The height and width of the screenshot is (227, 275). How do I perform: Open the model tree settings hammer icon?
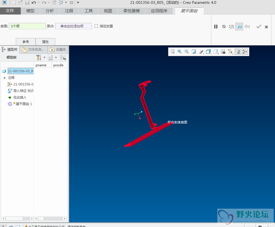click(x=39, y=57)
